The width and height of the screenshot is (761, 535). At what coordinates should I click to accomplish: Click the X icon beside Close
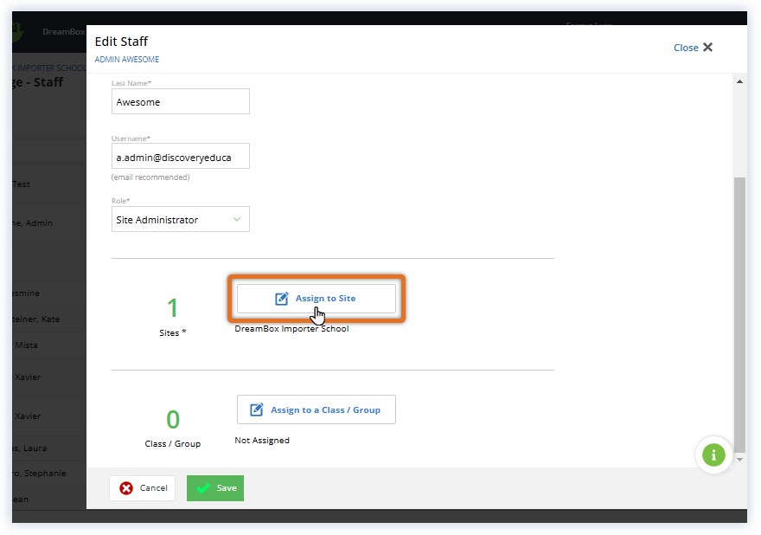pos(707,47)
